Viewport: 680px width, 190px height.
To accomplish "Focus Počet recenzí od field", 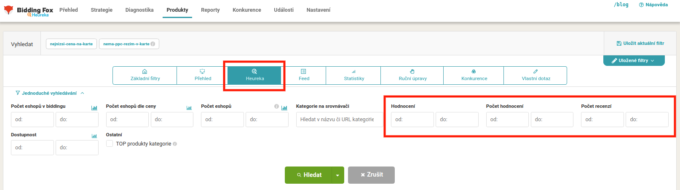I will coord(602,120).
